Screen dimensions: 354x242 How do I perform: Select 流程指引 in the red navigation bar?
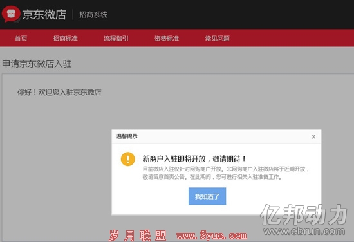click(116, 39)
